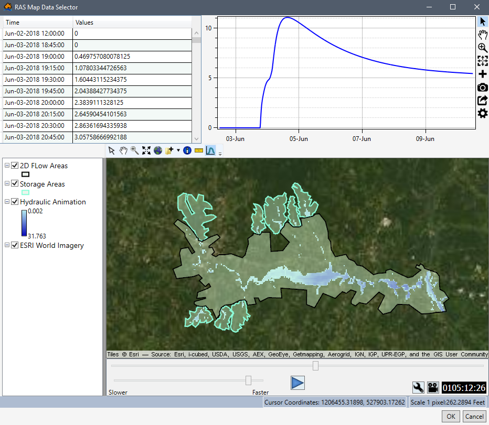Click the Cancel button
The height and width of the screenshot is (425, 489).
pos(474,416)
